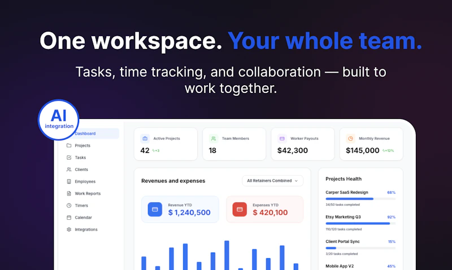Click the Team Members people icon
The image size is (452, 270).
[214, 139]
